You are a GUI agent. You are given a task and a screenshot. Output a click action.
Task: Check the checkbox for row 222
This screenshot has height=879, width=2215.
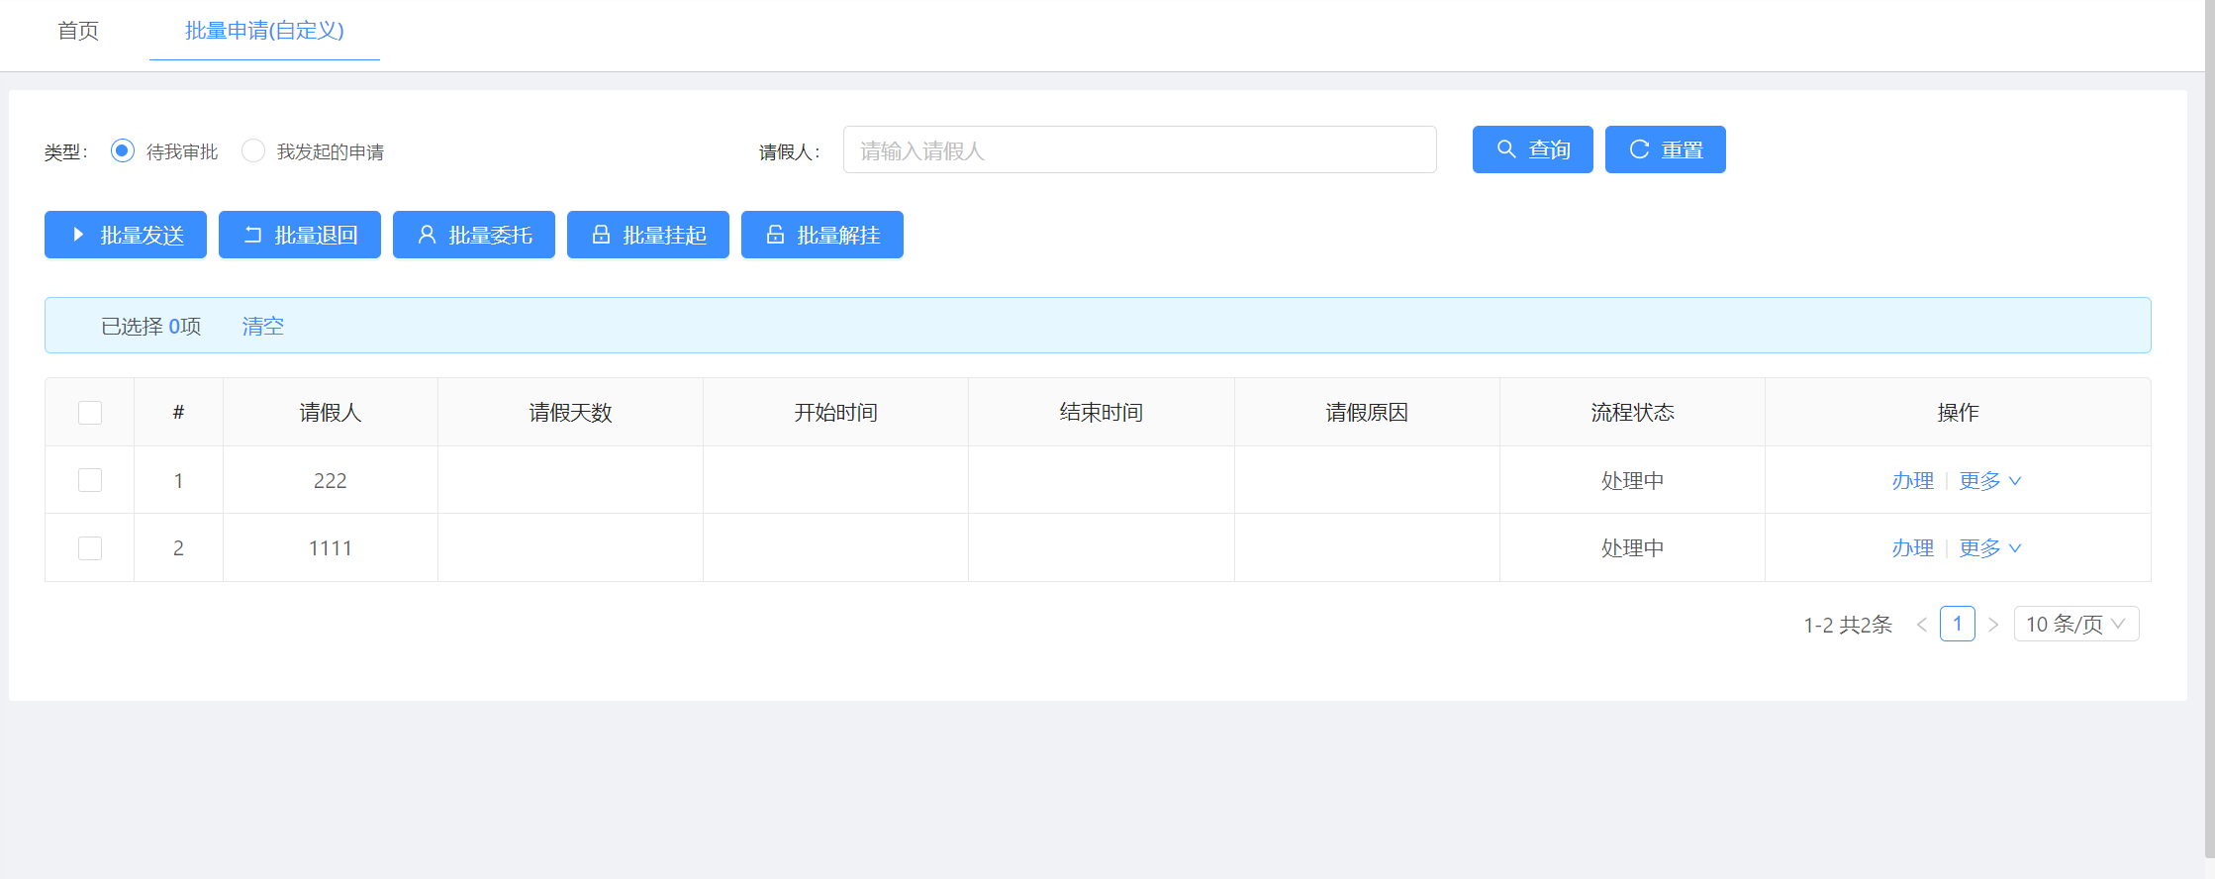coord(90,480)
